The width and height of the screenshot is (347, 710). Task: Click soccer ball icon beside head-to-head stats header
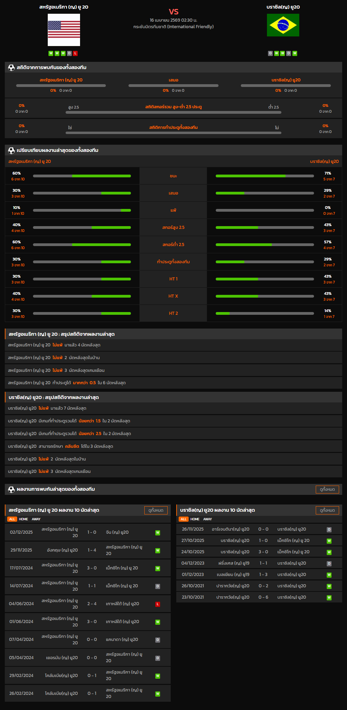(11, 68)
